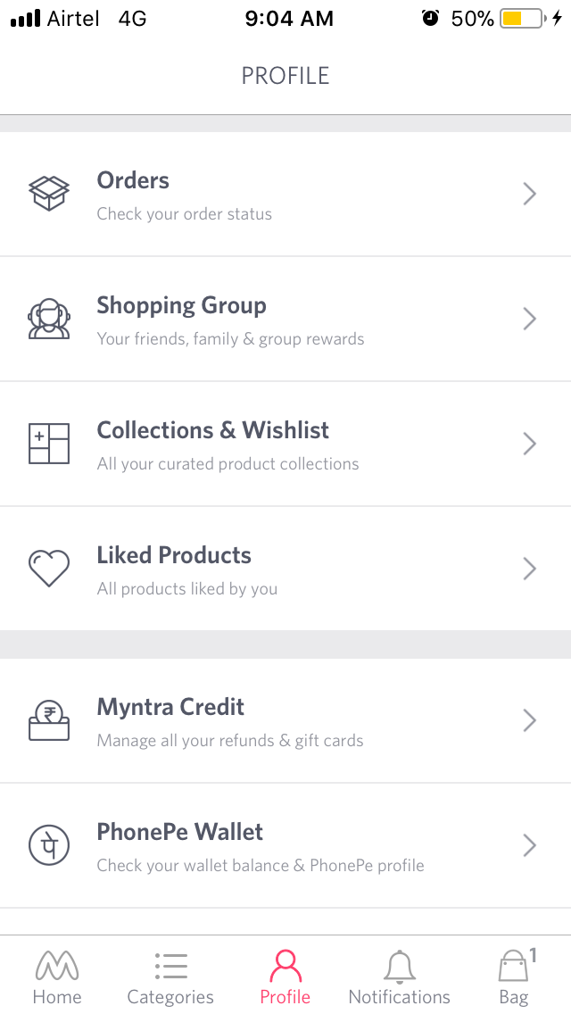571x1014 pixels.
Task: Expand the Orders row chevron
Action: pos(529,194)
